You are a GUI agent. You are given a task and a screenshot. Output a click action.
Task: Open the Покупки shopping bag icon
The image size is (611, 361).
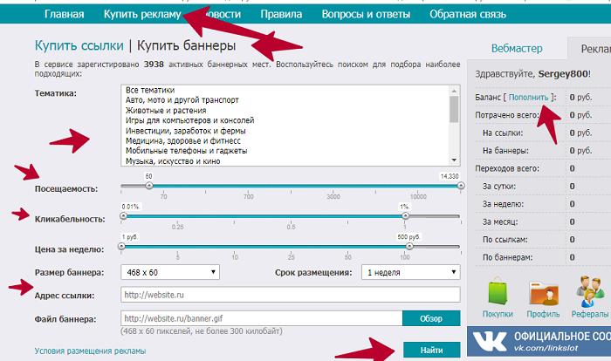coord(498,291)
